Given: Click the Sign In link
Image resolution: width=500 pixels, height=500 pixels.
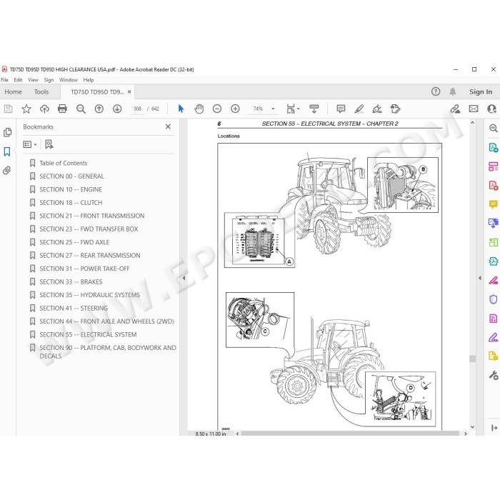Looking at the screenshot, I should [x=481, y=92].
